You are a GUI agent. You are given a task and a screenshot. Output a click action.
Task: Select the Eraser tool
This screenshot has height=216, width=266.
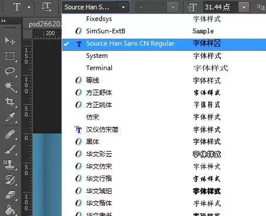[x=10, y=195]
